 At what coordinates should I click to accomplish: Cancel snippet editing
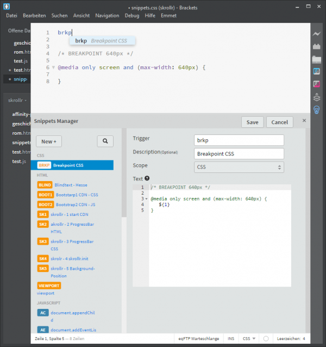coord(280,122)
